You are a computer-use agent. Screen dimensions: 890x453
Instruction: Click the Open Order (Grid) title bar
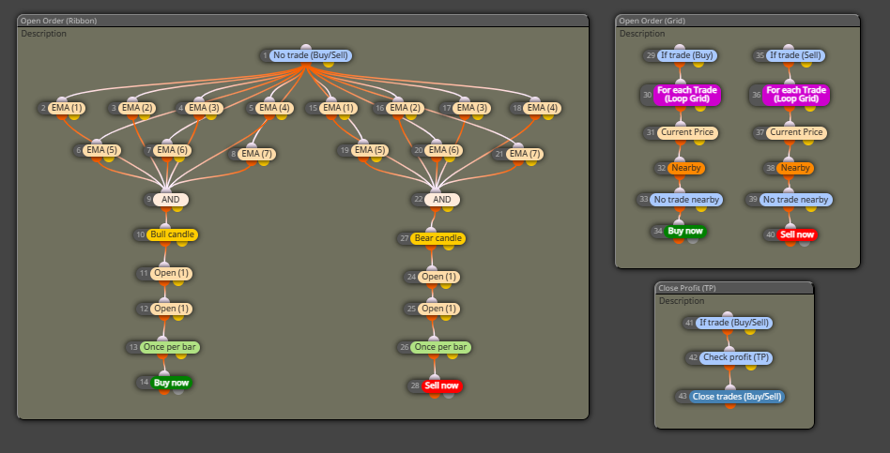[737, 21]
